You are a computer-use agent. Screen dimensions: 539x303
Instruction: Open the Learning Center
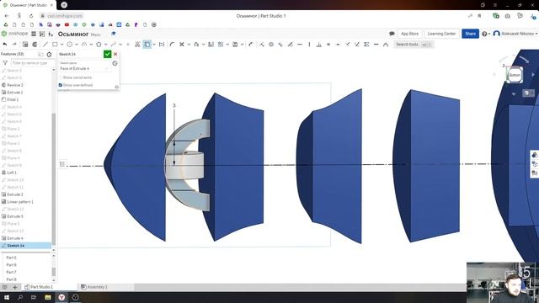[x=441, y=34]
